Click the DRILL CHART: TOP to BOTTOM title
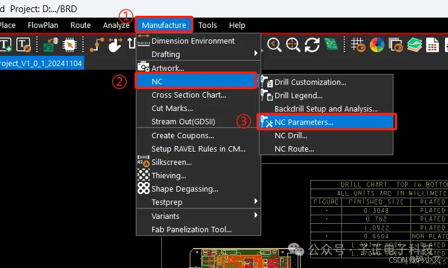This screenshot has width=448, height=268. (x=394, y=184)
